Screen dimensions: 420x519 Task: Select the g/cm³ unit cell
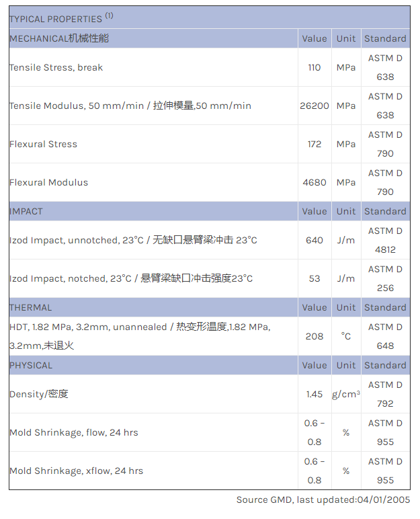pos(346,394)
